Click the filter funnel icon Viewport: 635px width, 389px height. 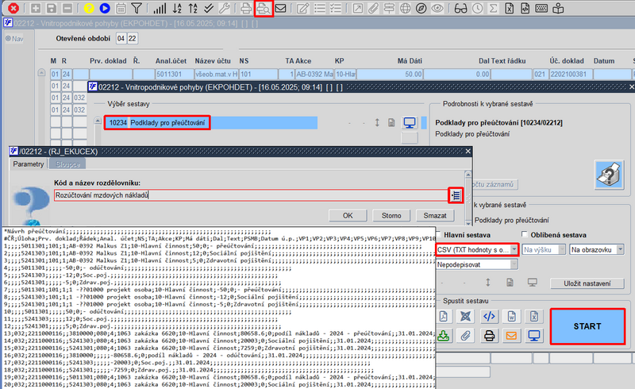137,8
